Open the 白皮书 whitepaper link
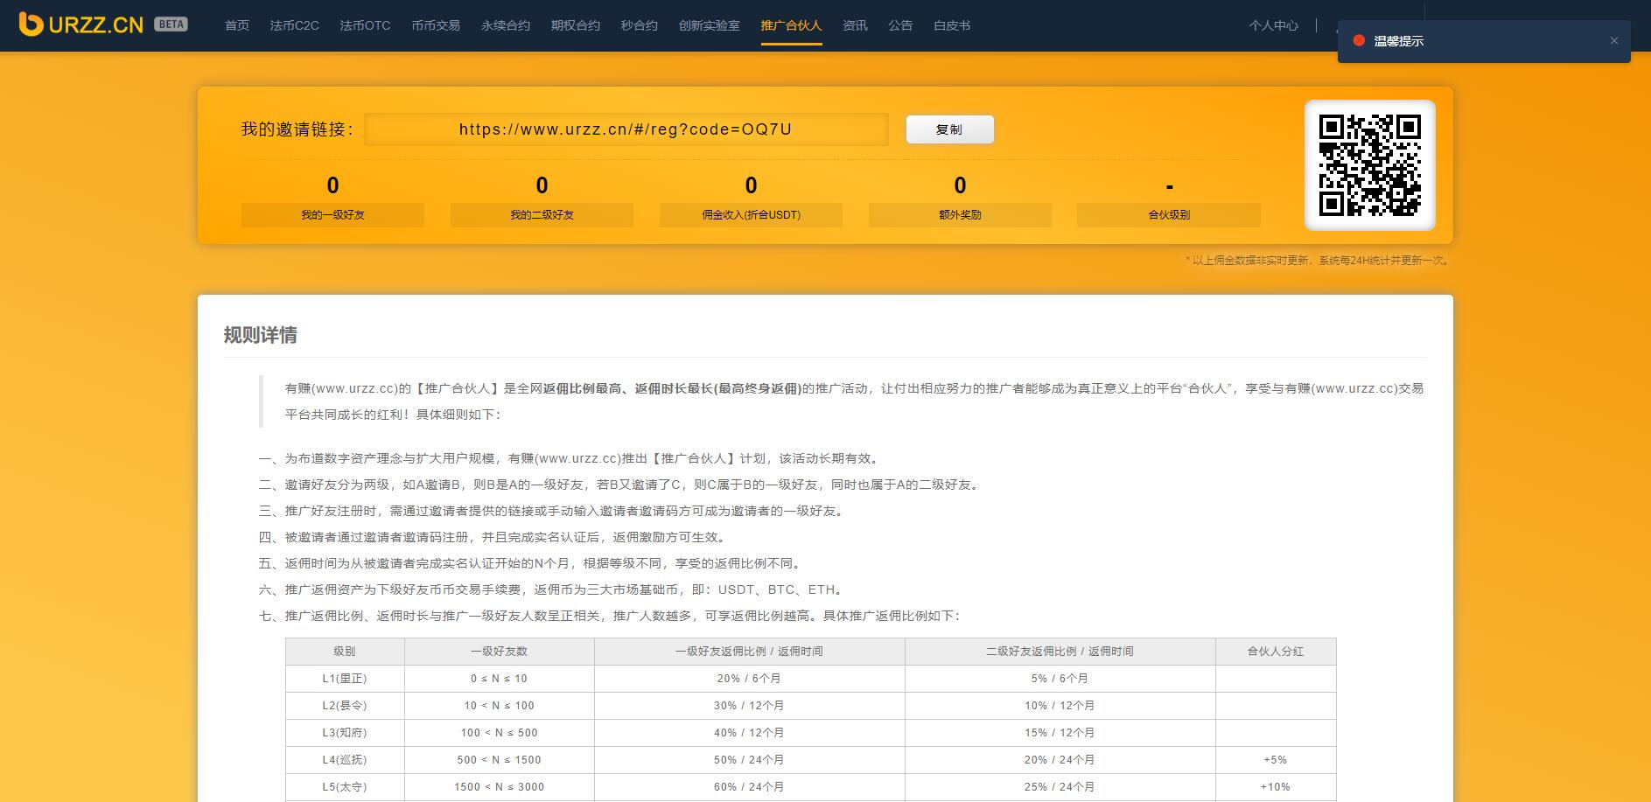Image resolution: width=1651 pixels, height=802 pixels. [x=952, y=25]
